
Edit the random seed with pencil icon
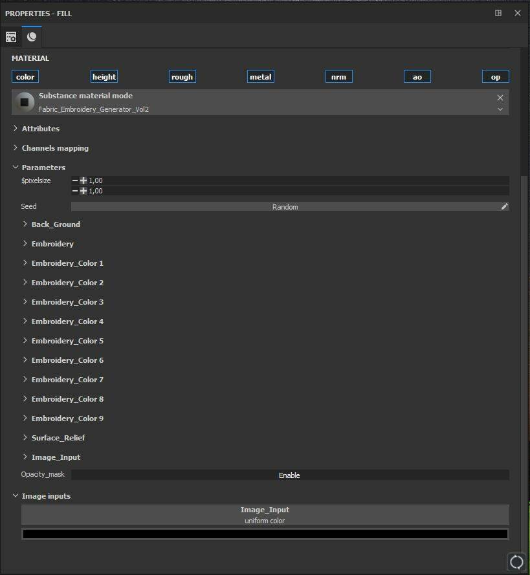pos(505,206)
